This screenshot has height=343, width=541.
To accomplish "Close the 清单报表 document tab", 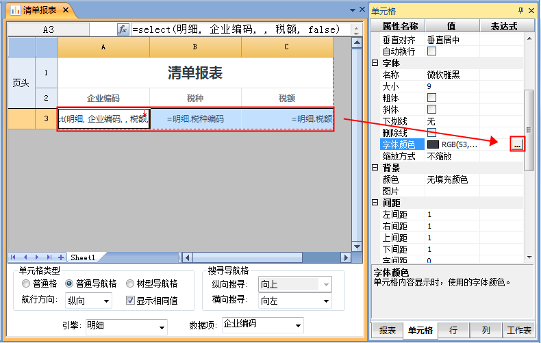I will (65, 10).
